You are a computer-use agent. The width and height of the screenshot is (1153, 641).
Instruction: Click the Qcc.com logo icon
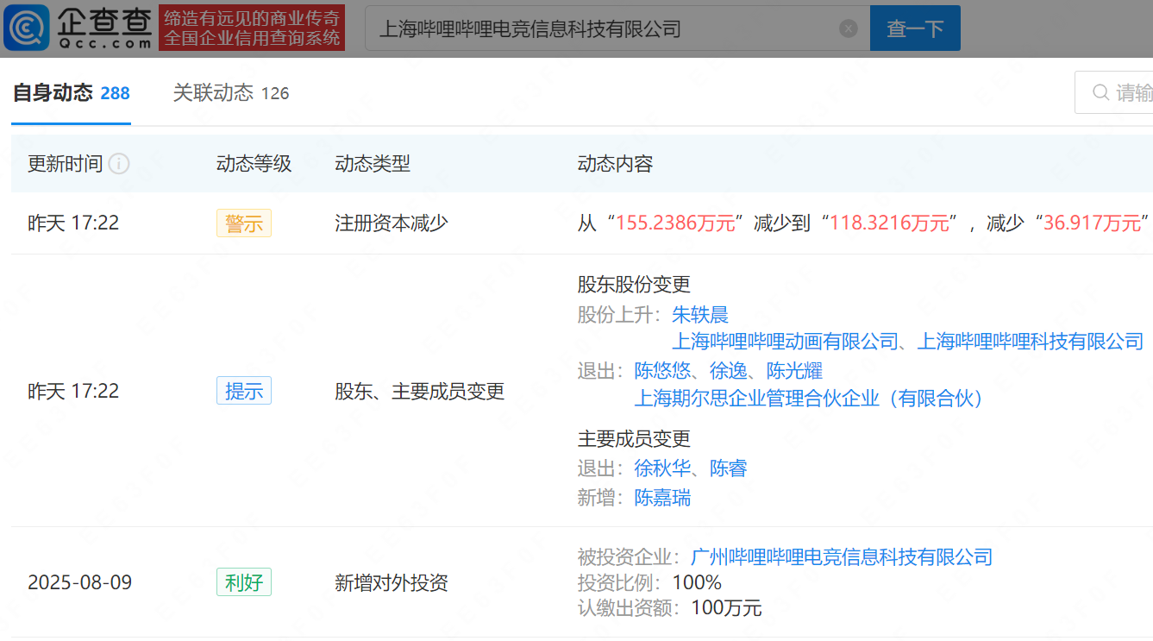(27, 28)
